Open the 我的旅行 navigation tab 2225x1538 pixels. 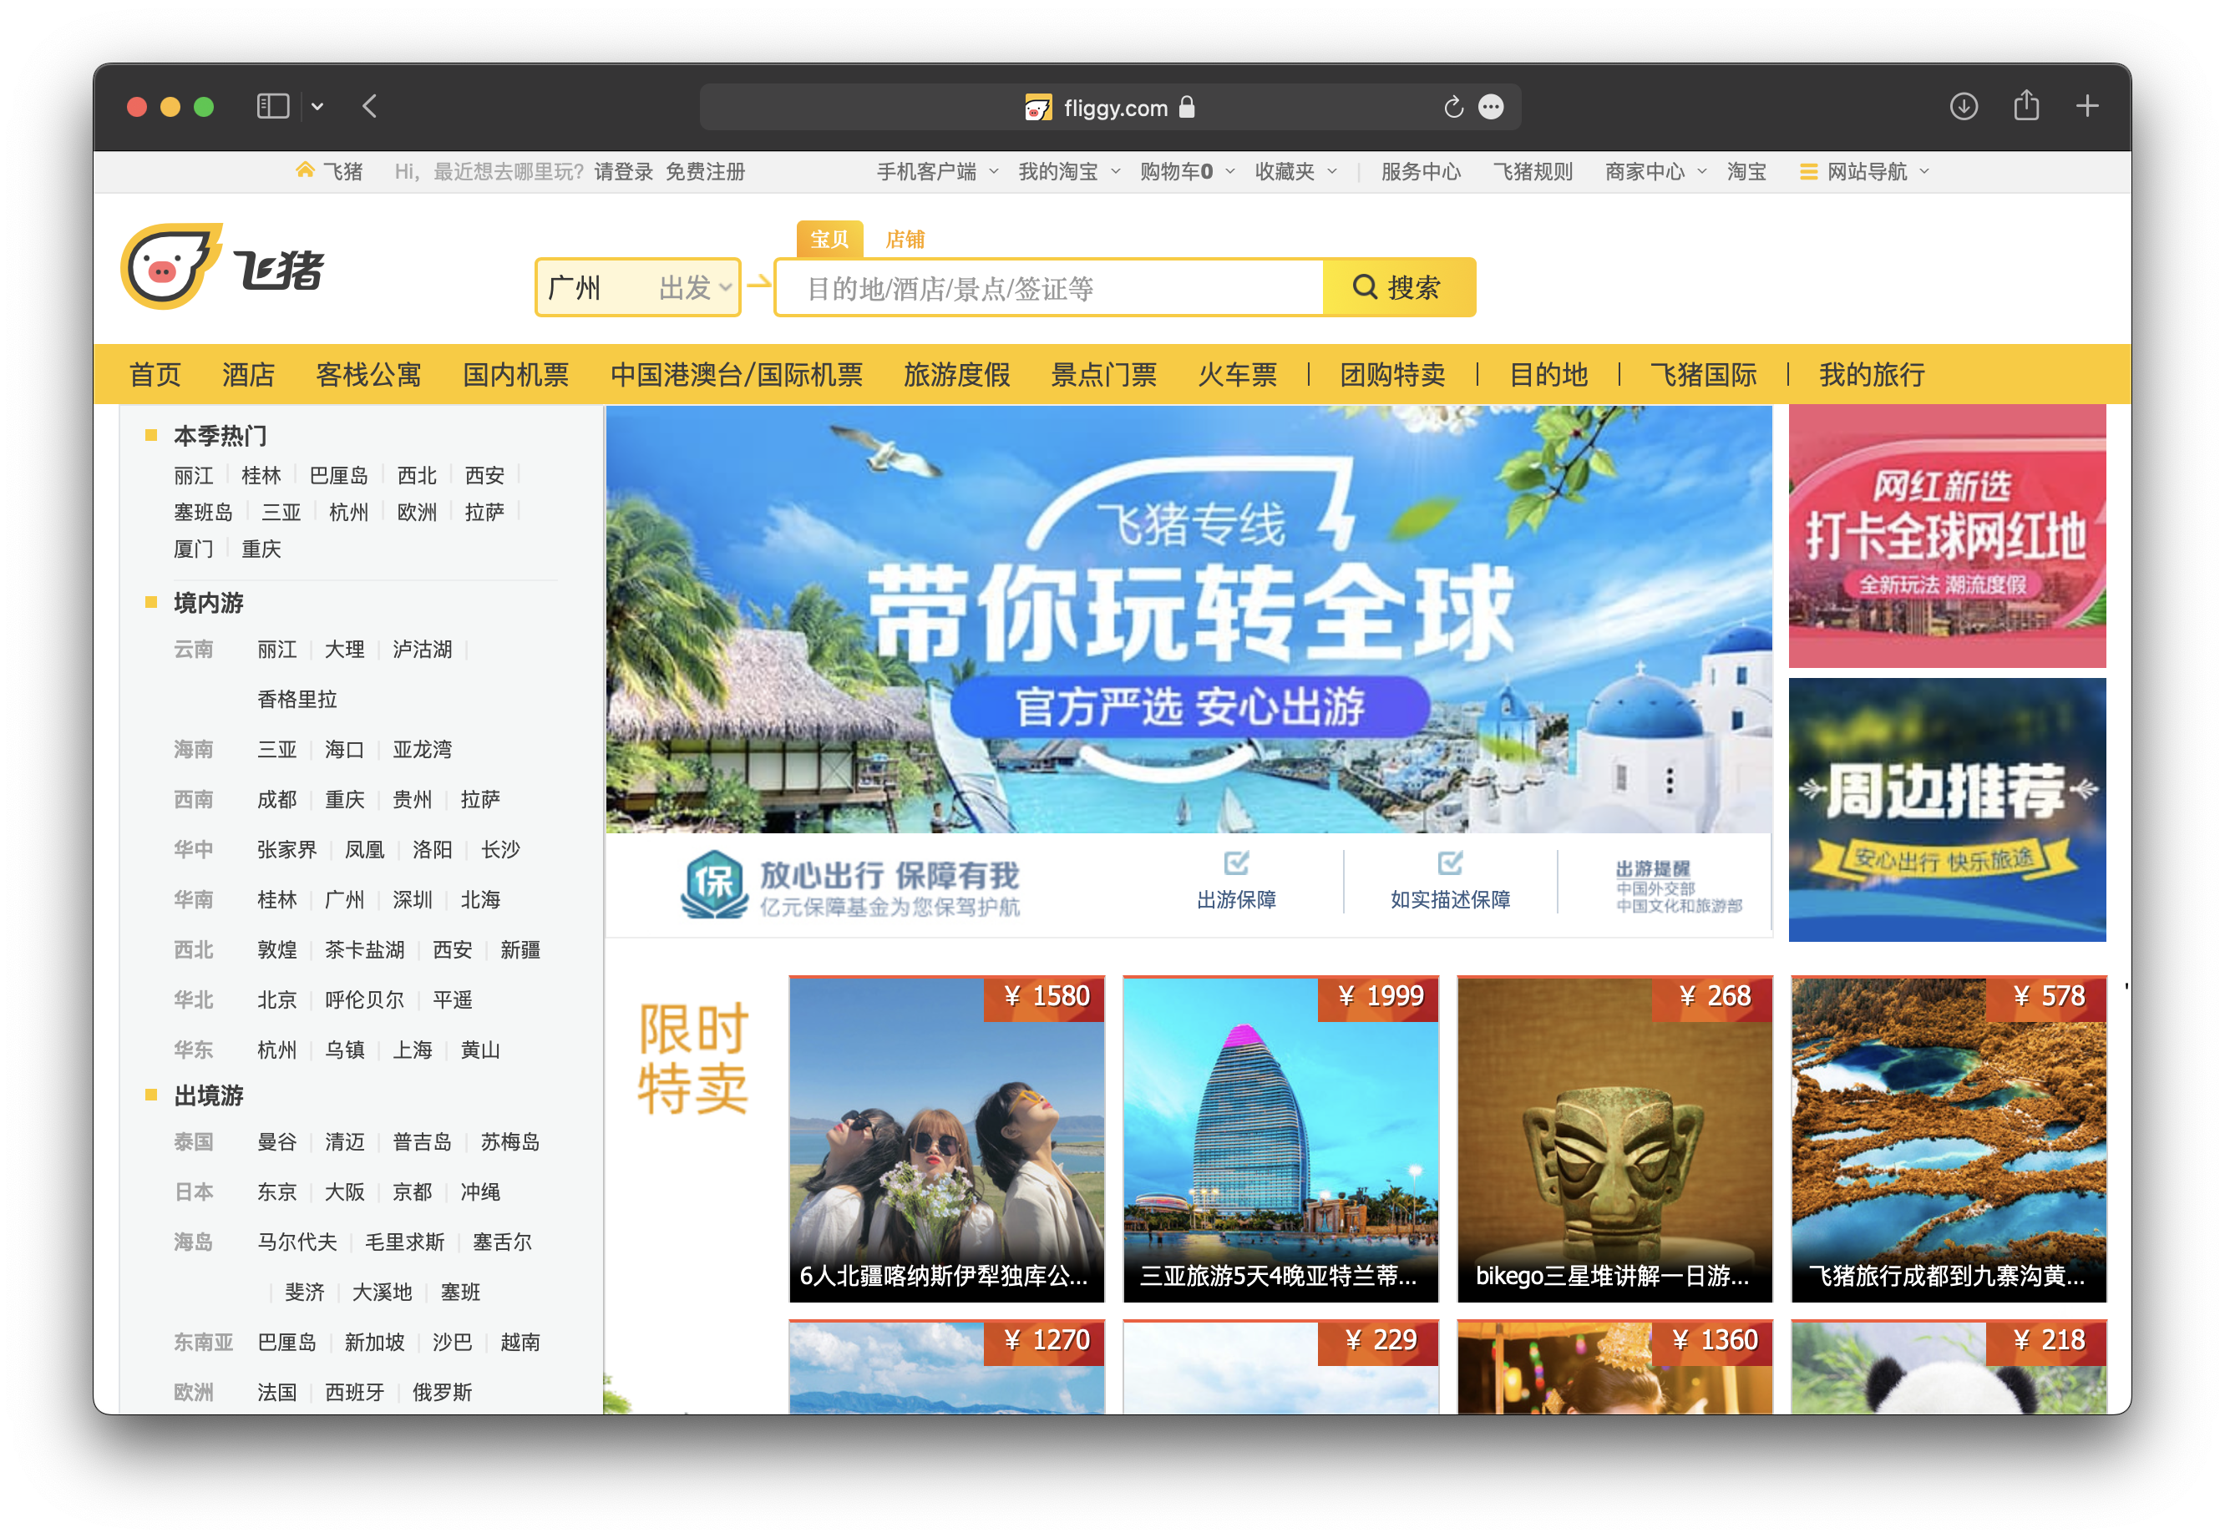1871,375
